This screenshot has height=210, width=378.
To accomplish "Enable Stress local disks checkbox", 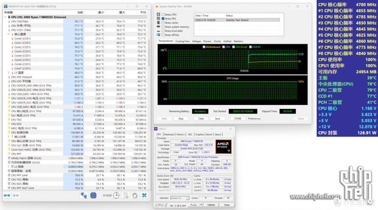I will (163, 31).
